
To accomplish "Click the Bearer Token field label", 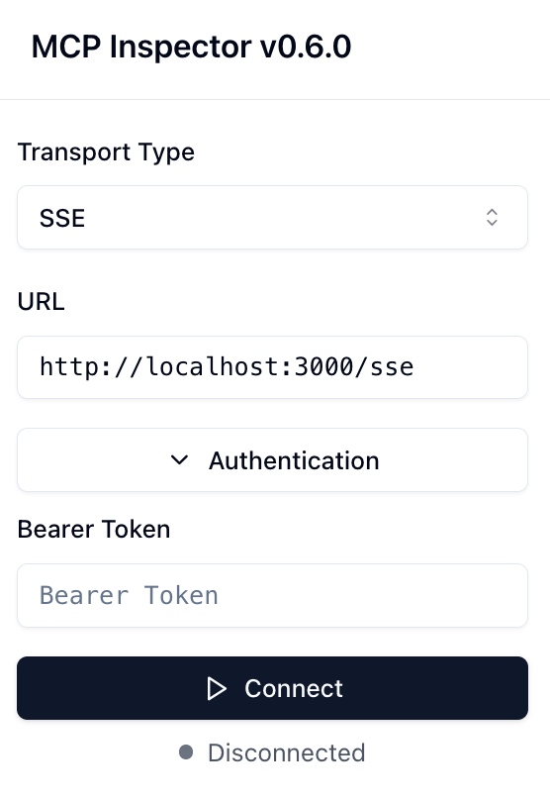I will click(94, 529).
